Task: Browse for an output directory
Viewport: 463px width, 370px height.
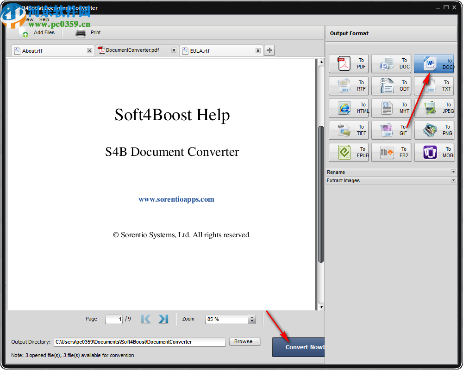Action: [x=244, y=341]
